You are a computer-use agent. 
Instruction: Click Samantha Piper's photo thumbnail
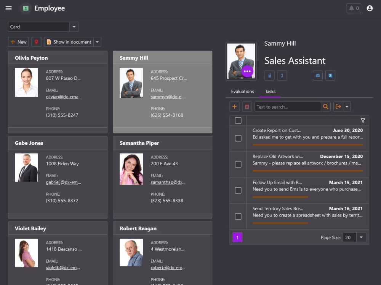coord(131,169)
